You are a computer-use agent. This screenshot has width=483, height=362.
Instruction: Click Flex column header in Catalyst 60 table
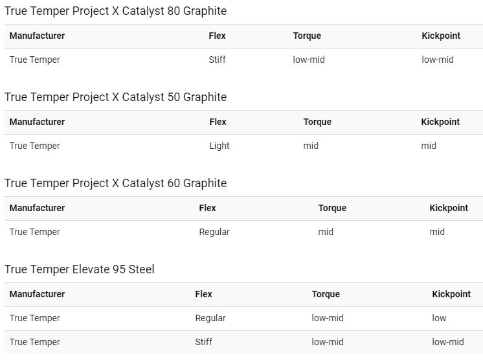click(x=207, y=208)
